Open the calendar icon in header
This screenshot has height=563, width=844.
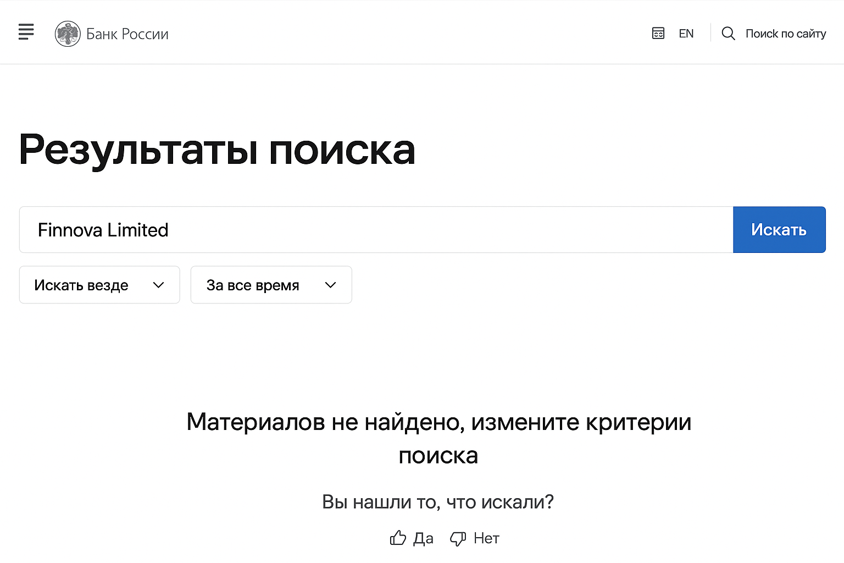pyautogui.click(x=658, y=34)
